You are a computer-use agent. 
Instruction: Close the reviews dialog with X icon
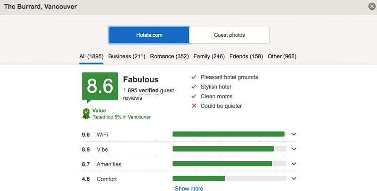(372, 7)
